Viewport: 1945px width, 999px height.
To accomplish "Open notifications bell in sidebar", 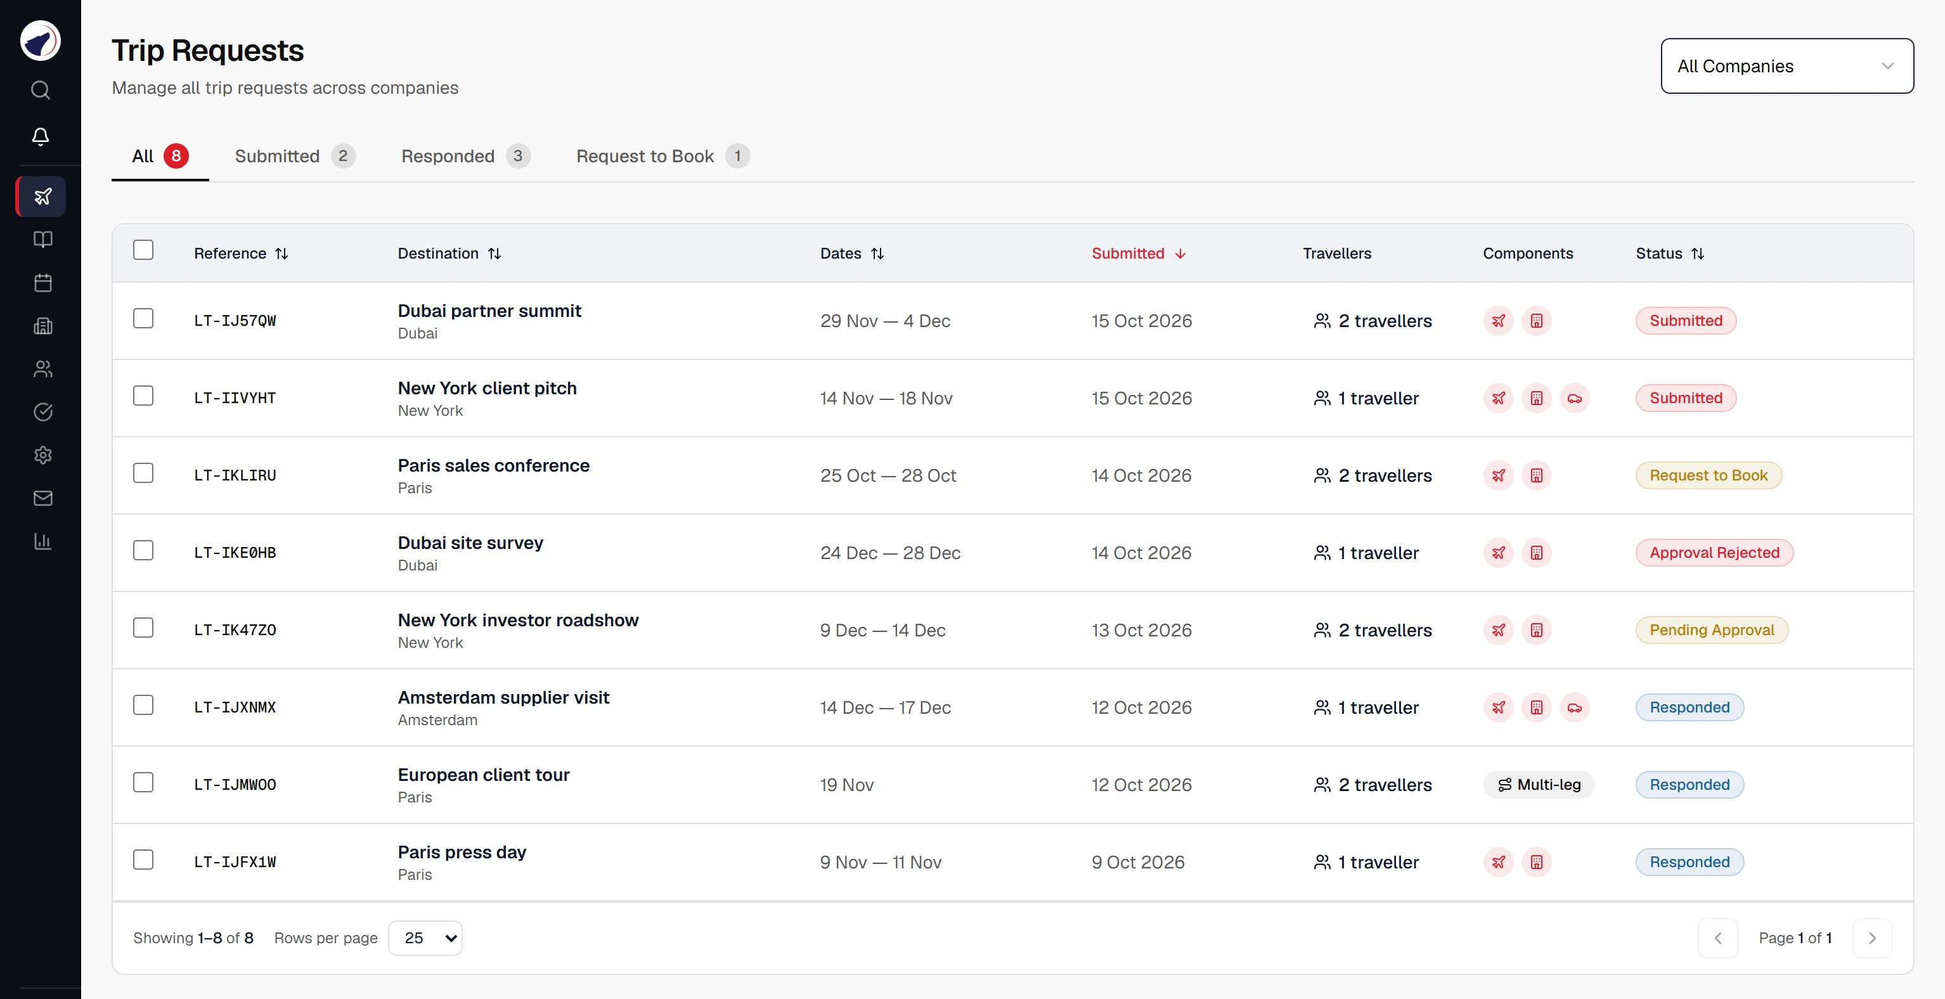I will click(x=41, y=136).
